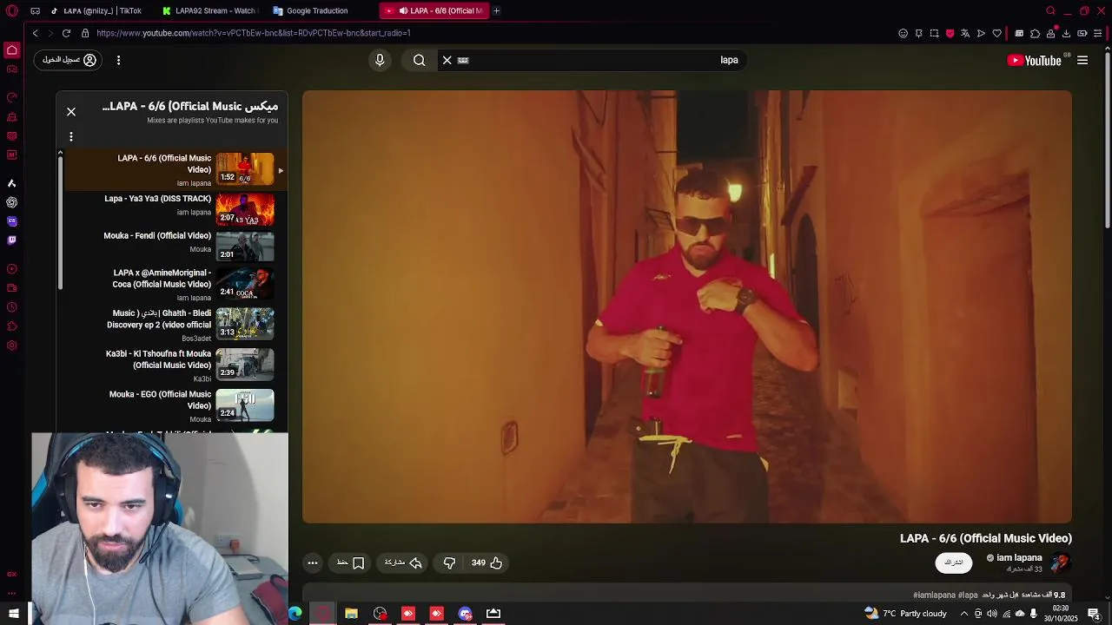Open Microsoft Edge from the taskbar
This screenshot has height=625, width=1112.
pos(295,613)
